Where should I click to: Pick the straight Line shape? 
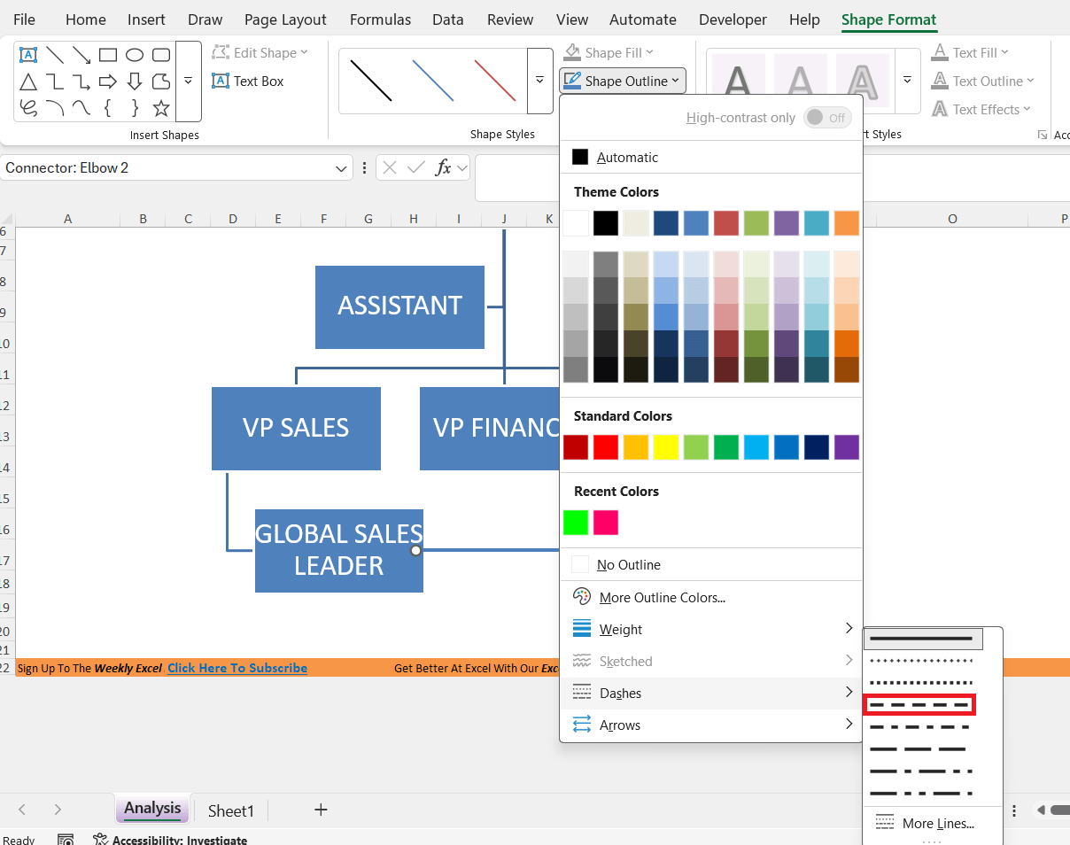tap(55, 55)
